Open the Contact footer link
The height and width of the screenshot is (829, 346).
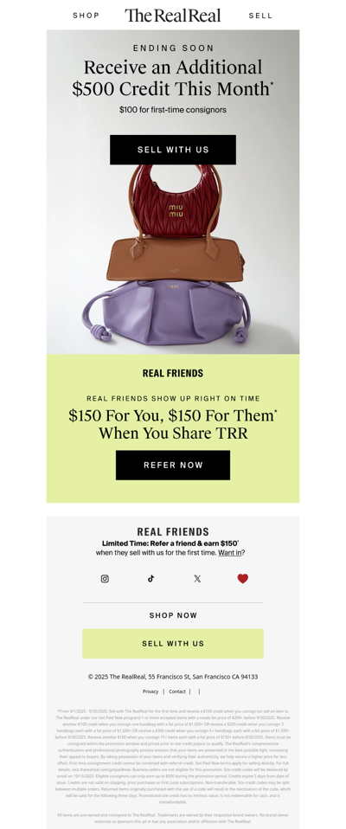(177, 691)
